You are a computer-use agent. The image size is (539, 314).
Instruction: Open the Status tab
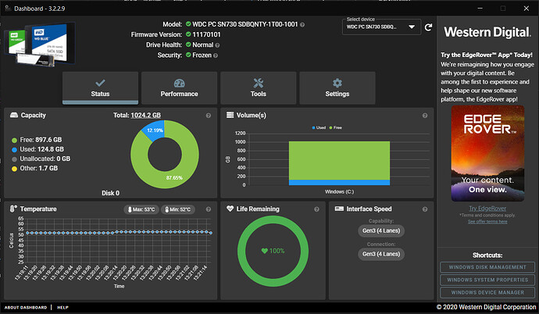coord(100,87)
